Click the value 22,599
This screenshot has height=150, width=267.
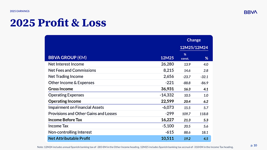pyautogui.click(x=167, y=101)
